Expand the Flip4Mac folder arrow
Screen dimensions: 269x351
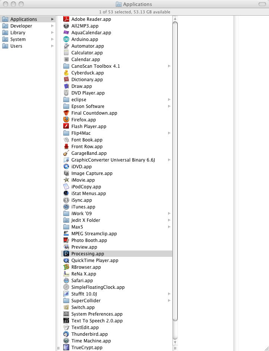(x=169, y=133)
